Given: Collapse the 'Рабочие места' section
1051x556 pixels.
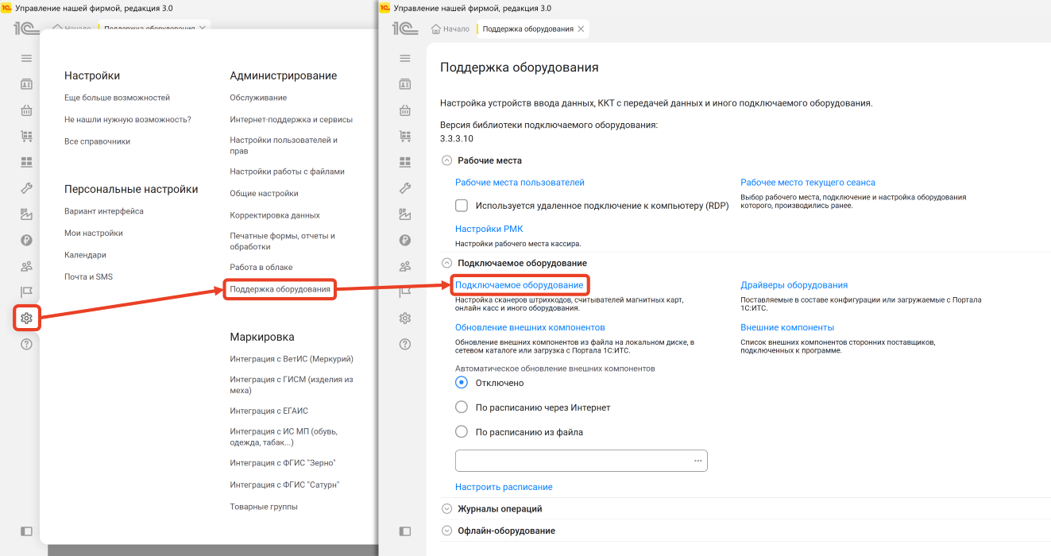Looking at the screenshot, I should tap(446, 160).
